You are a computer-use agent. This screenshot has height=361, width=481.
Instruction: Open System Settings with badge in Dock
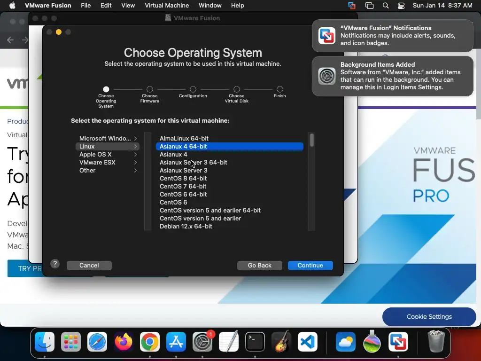tap(202, 342)
